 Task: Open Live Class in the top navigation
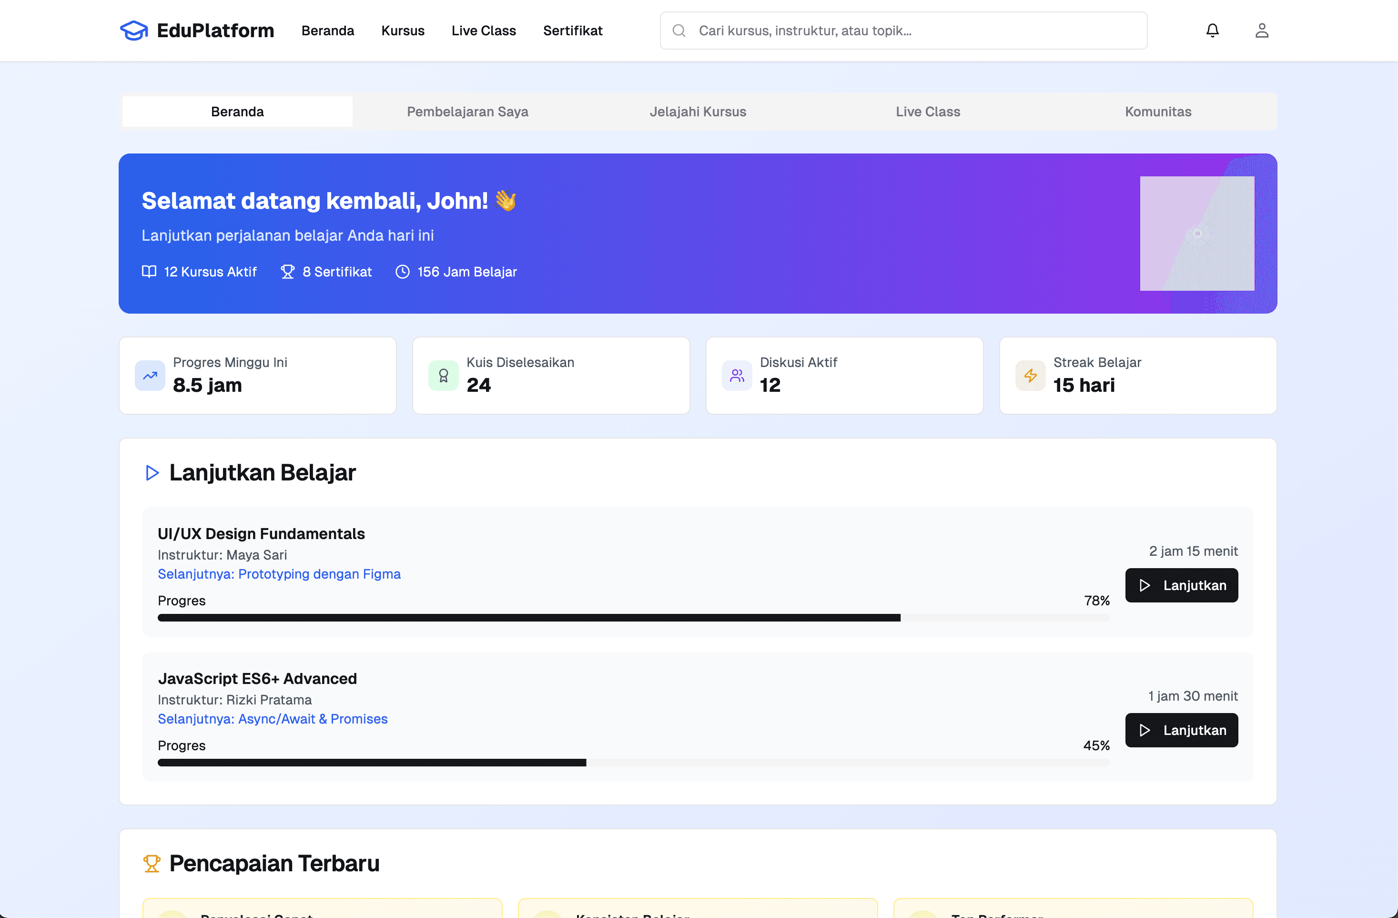(x=484, y=31)
